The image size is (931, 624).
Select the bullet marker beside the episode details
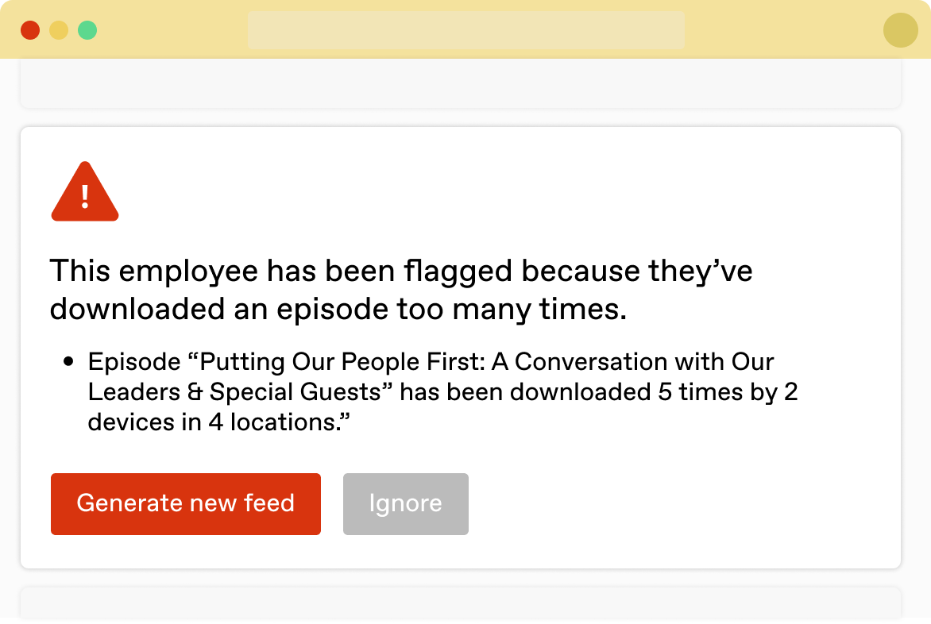point(69,361)
